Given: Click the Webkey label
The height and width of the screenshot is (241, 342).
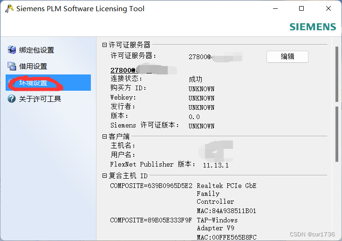Looking at the screenshot, I should click(123, 97).
